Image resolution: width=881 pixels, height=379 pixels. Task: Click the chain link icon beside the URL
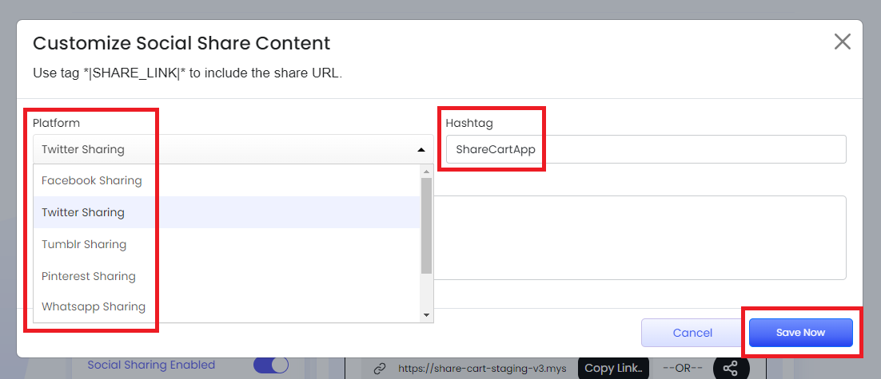click(x=381, y=369)
